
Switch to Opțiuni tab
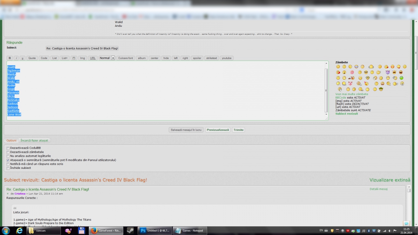11,140
